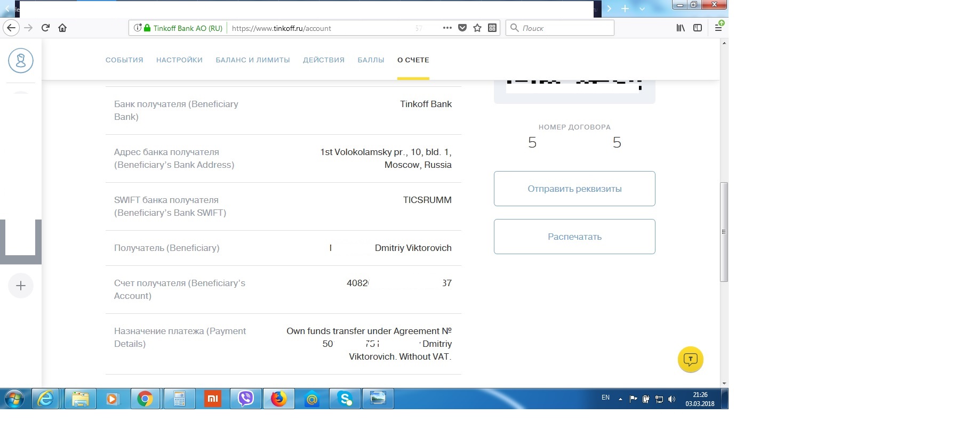This screenshot has height=422, width=960.
Task: Click the tinkoff.ru address bar URL
Action: coord(282,28)
